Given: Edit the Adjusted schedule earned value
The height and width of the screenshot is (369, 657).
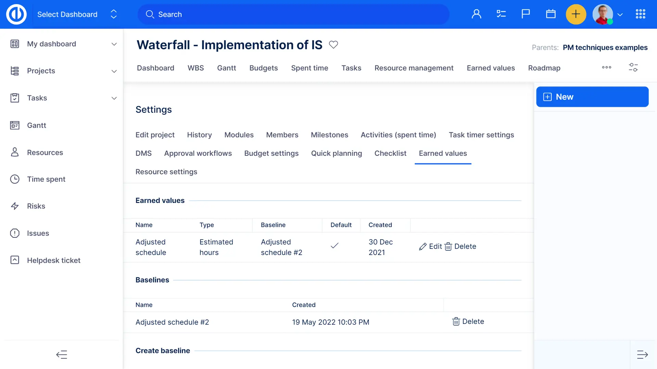Looking at the screenshot, I should (430, 246).
